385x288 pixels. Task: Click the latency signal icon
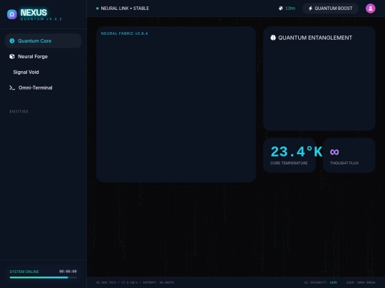click(281, 9)
